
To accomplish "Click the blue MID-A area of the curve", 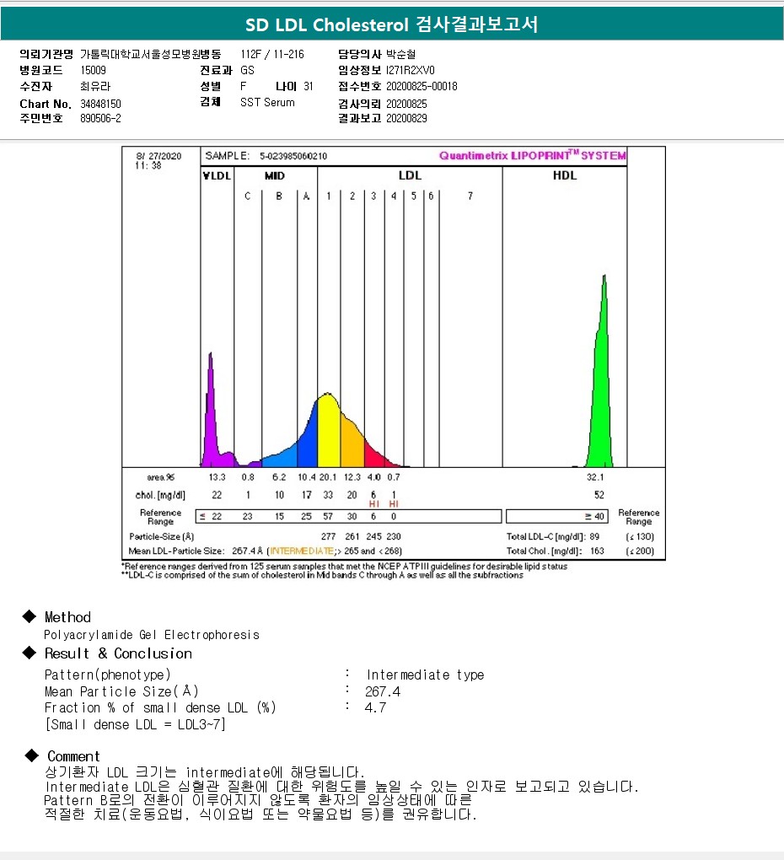I will coord(308,444).
